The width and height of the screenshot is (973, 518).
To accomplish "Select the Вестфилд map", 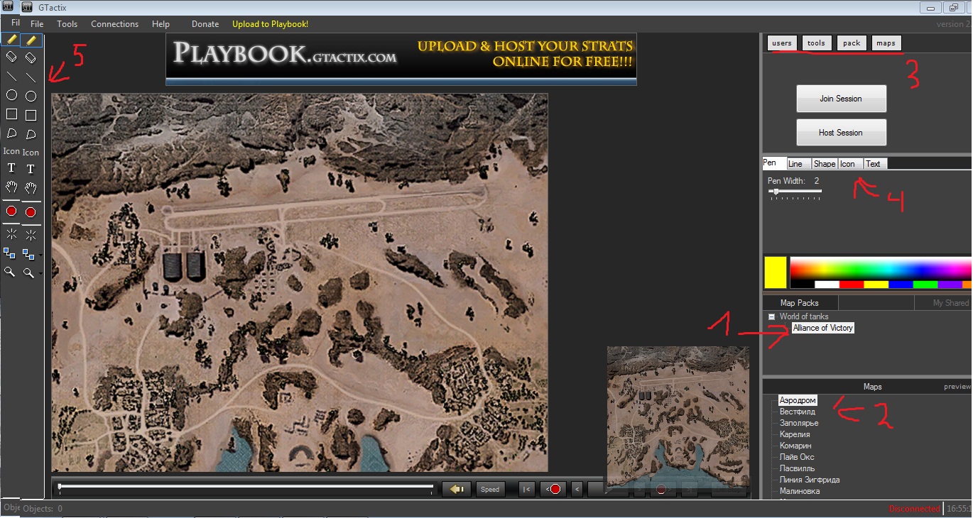I will tap(798, 412).
